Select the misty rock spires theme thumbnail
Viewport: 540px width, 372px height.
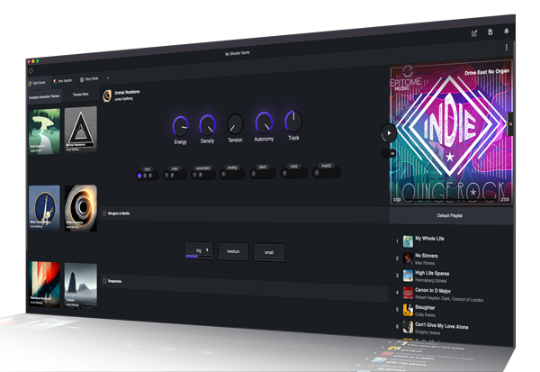(x=81, y=286)
